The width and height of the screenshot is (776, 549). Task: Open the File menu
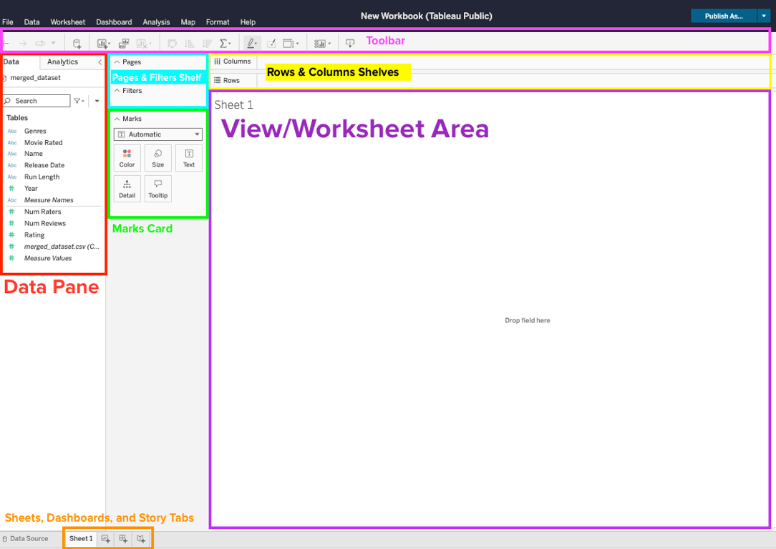7,22
